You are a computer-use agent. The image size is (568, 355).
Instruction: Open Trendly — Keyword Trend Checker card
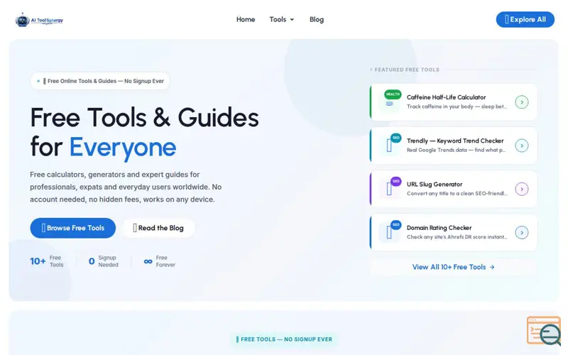click(x=453, y=146)
